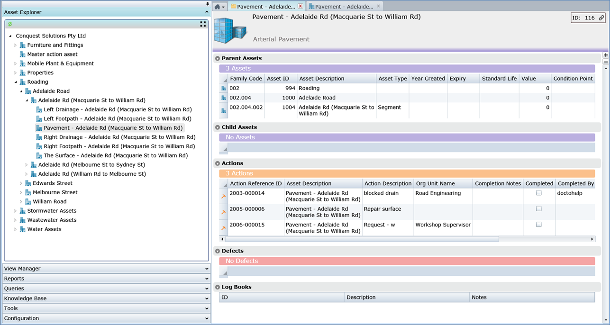This screenshot has height=325, width=610.
Task: Click the fullscreen expand icon in Asset Explorer
Action: [203, 24]
